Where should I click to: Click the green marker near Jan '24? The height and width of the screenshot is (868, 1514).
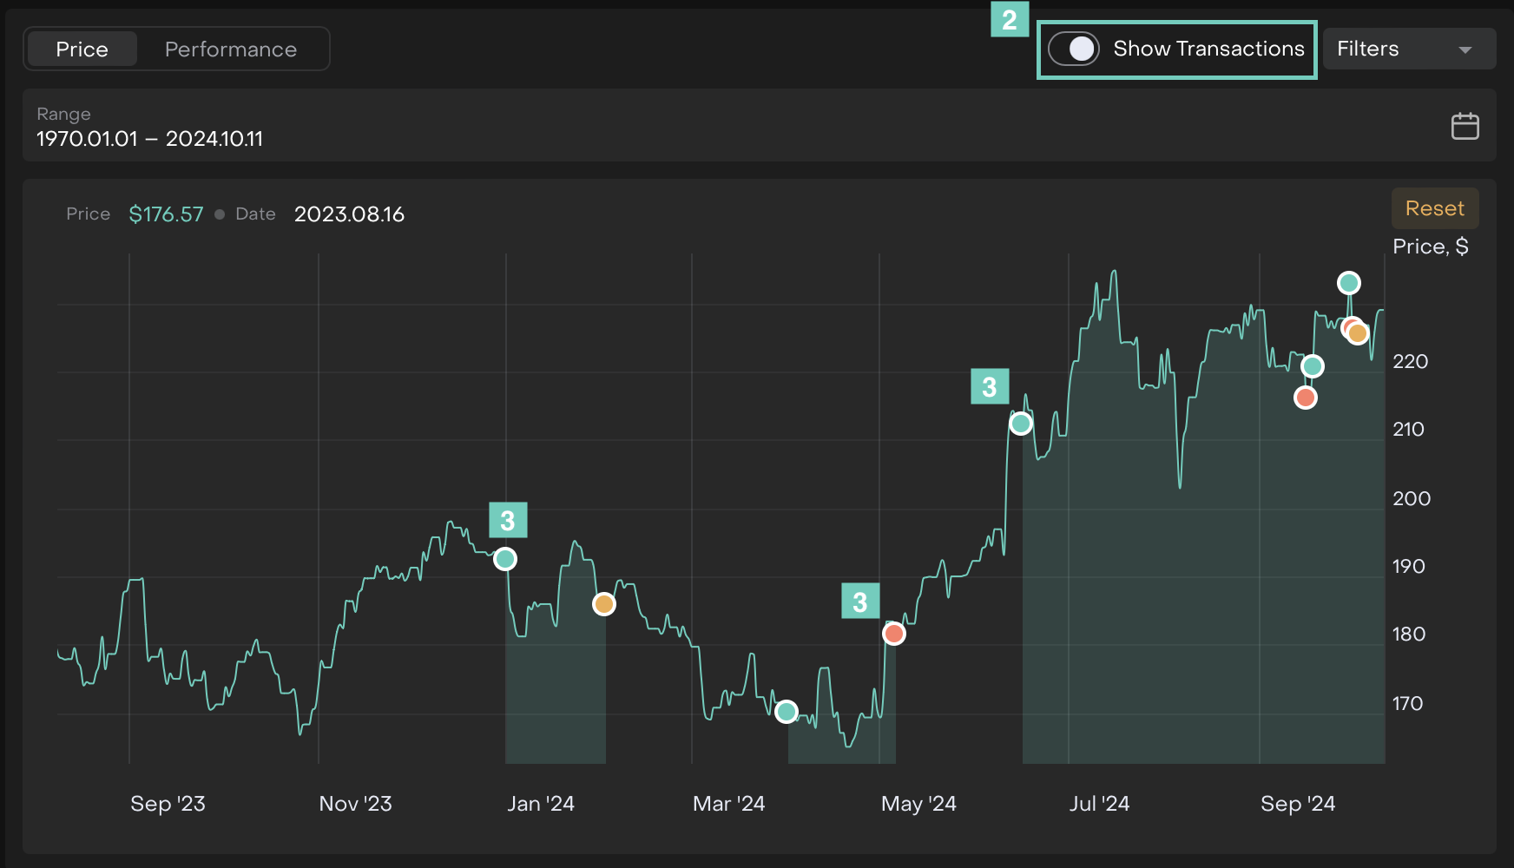[505, 559]
